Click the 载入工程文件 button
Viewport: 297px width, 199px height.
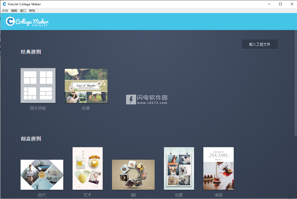click(260, 44)
